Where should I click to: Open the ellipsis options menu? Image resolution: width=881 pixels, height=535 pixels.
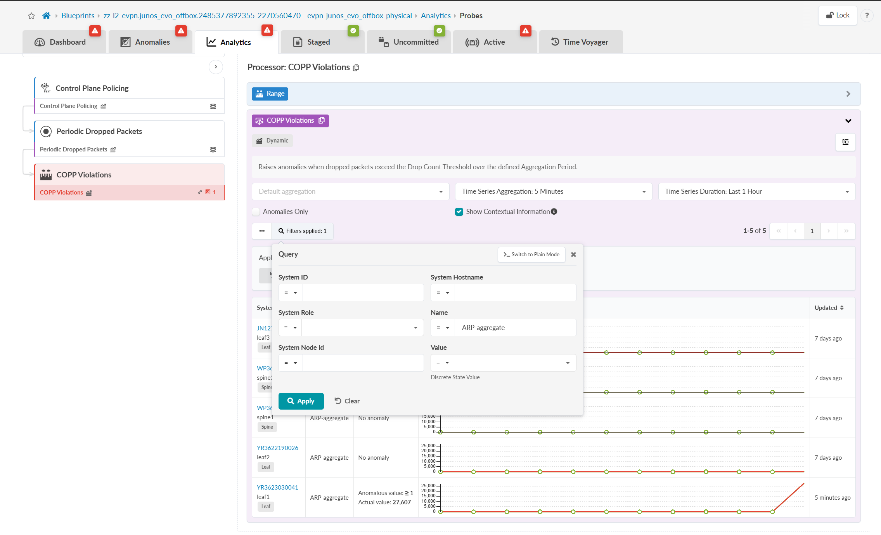262,231
